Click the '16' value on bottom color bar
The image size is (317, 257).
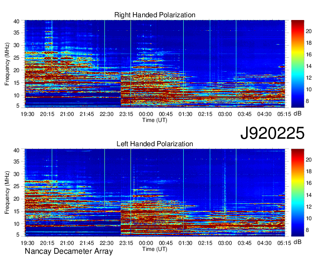click(x=309, y=183)
